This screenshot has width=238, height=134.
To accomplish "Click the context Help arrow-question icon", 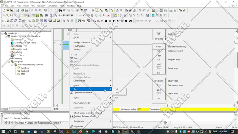I will pyautogui.click(x=86, y=10).
